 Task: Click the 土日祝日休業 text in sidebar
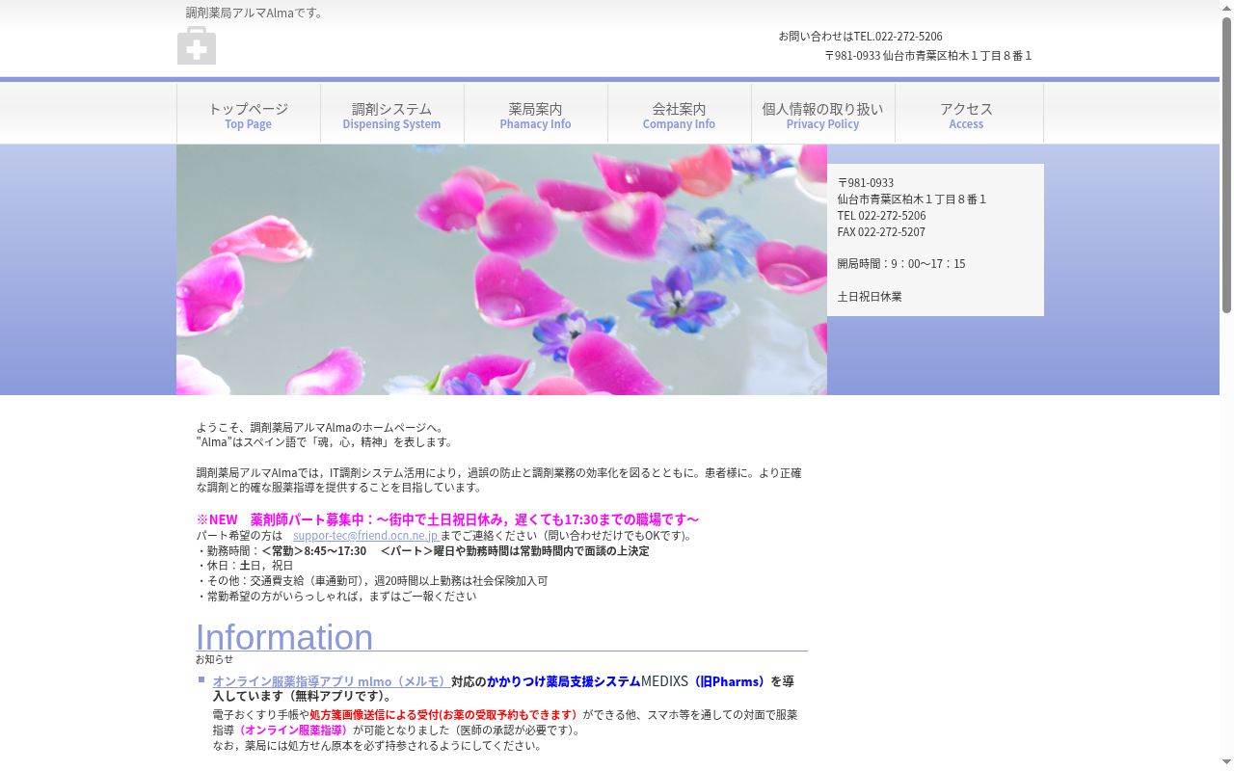[870, 297]
